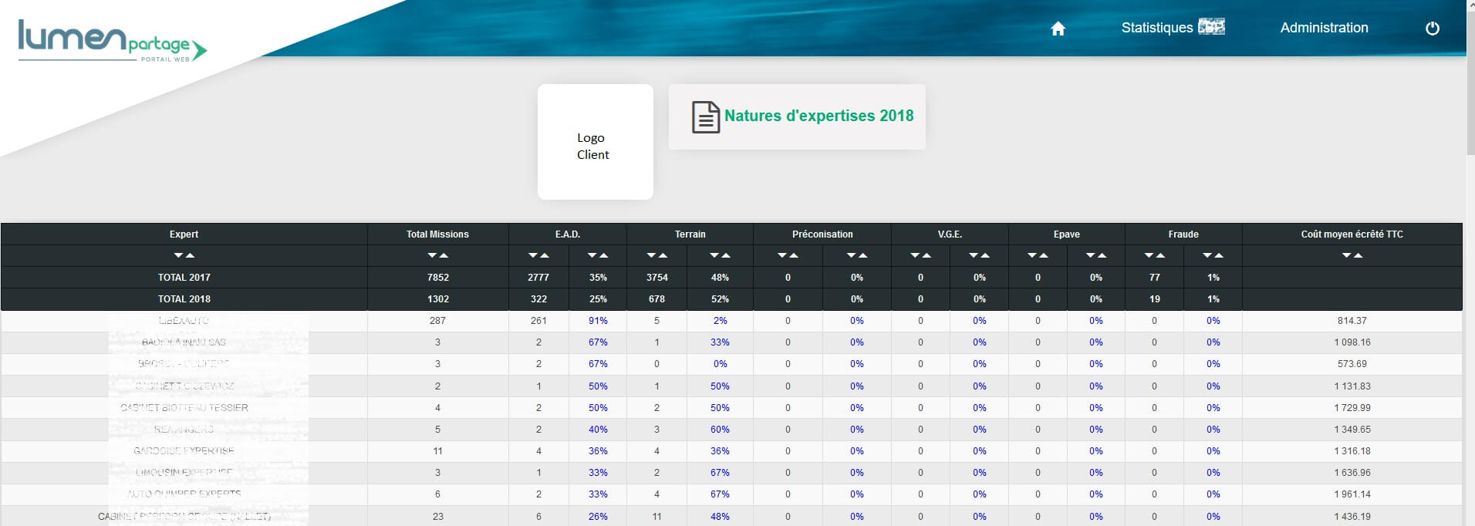Select the 2777 E.A.D. total cell
The width and height of the screenshot is (1475, 526).
coord(538,278)
